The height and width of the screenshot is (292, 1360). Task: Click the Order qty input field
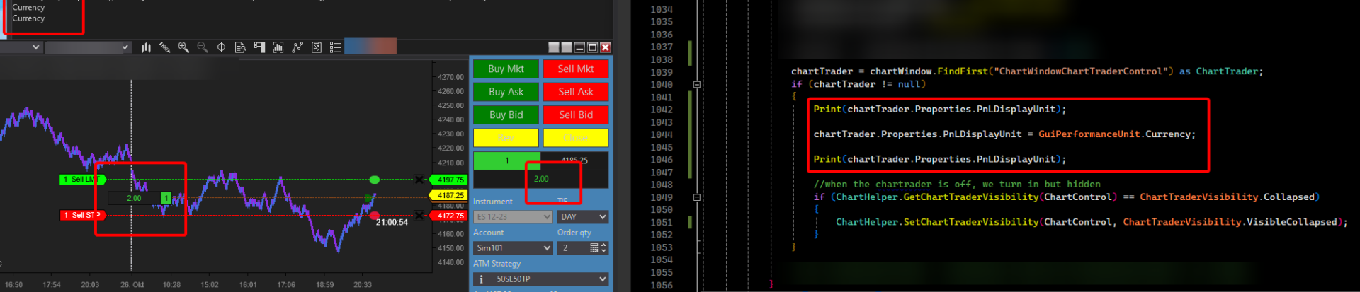point(573,248)
